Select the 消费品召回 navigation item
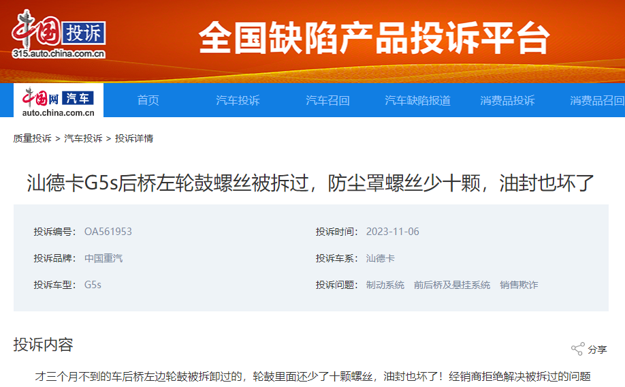 pos(597,101)
